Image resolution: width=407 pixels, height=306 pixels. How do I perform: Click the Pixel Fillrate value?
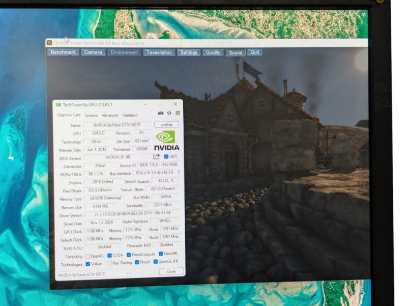click(100, 190)
